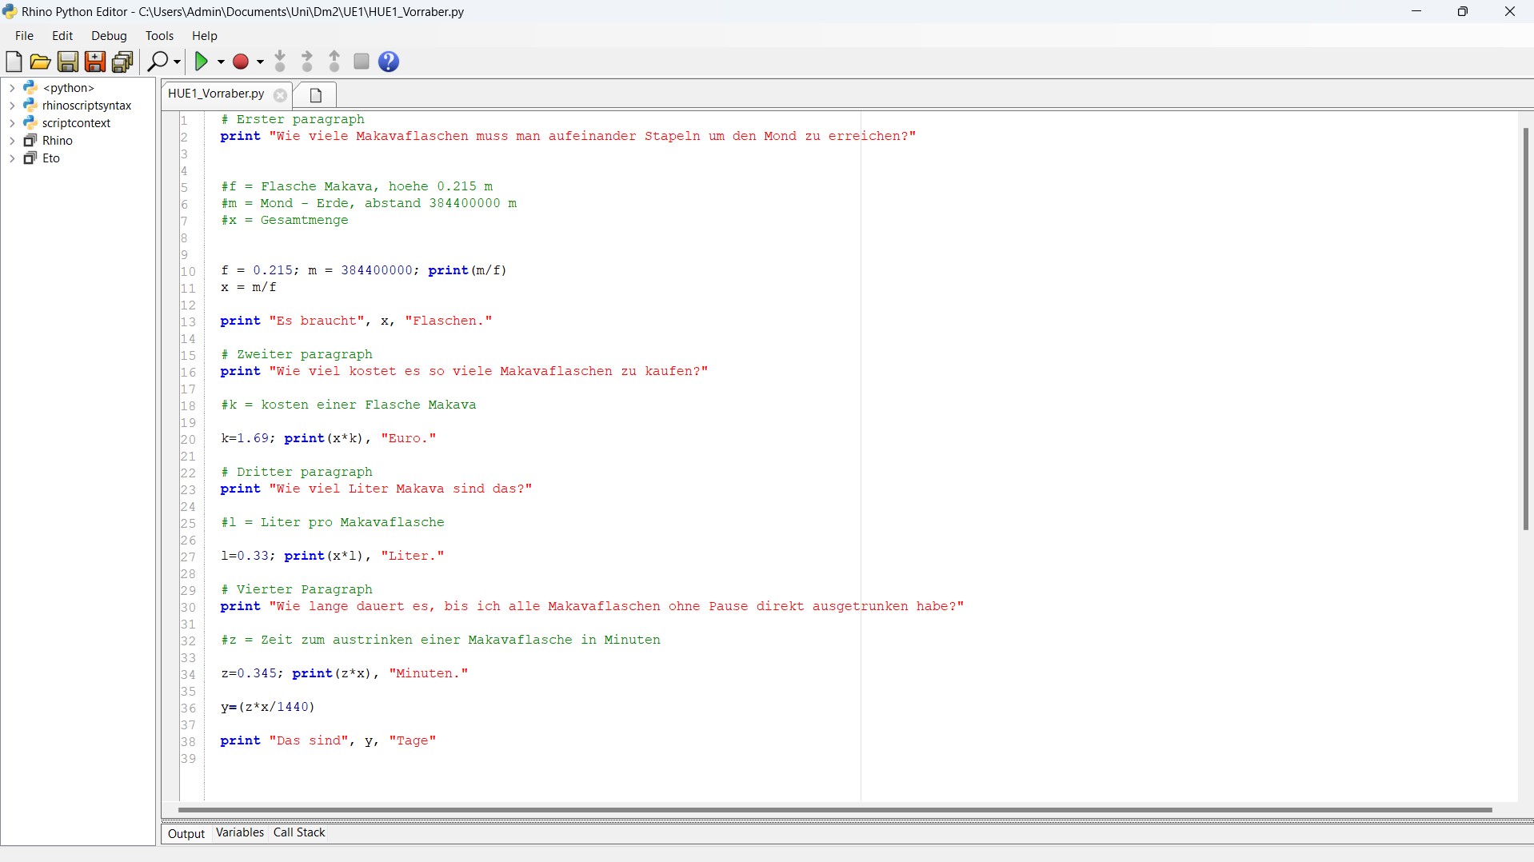Expand the rhinoscriptsyntax node
Screen dimensions: 1534x862
tap(11, 105)
